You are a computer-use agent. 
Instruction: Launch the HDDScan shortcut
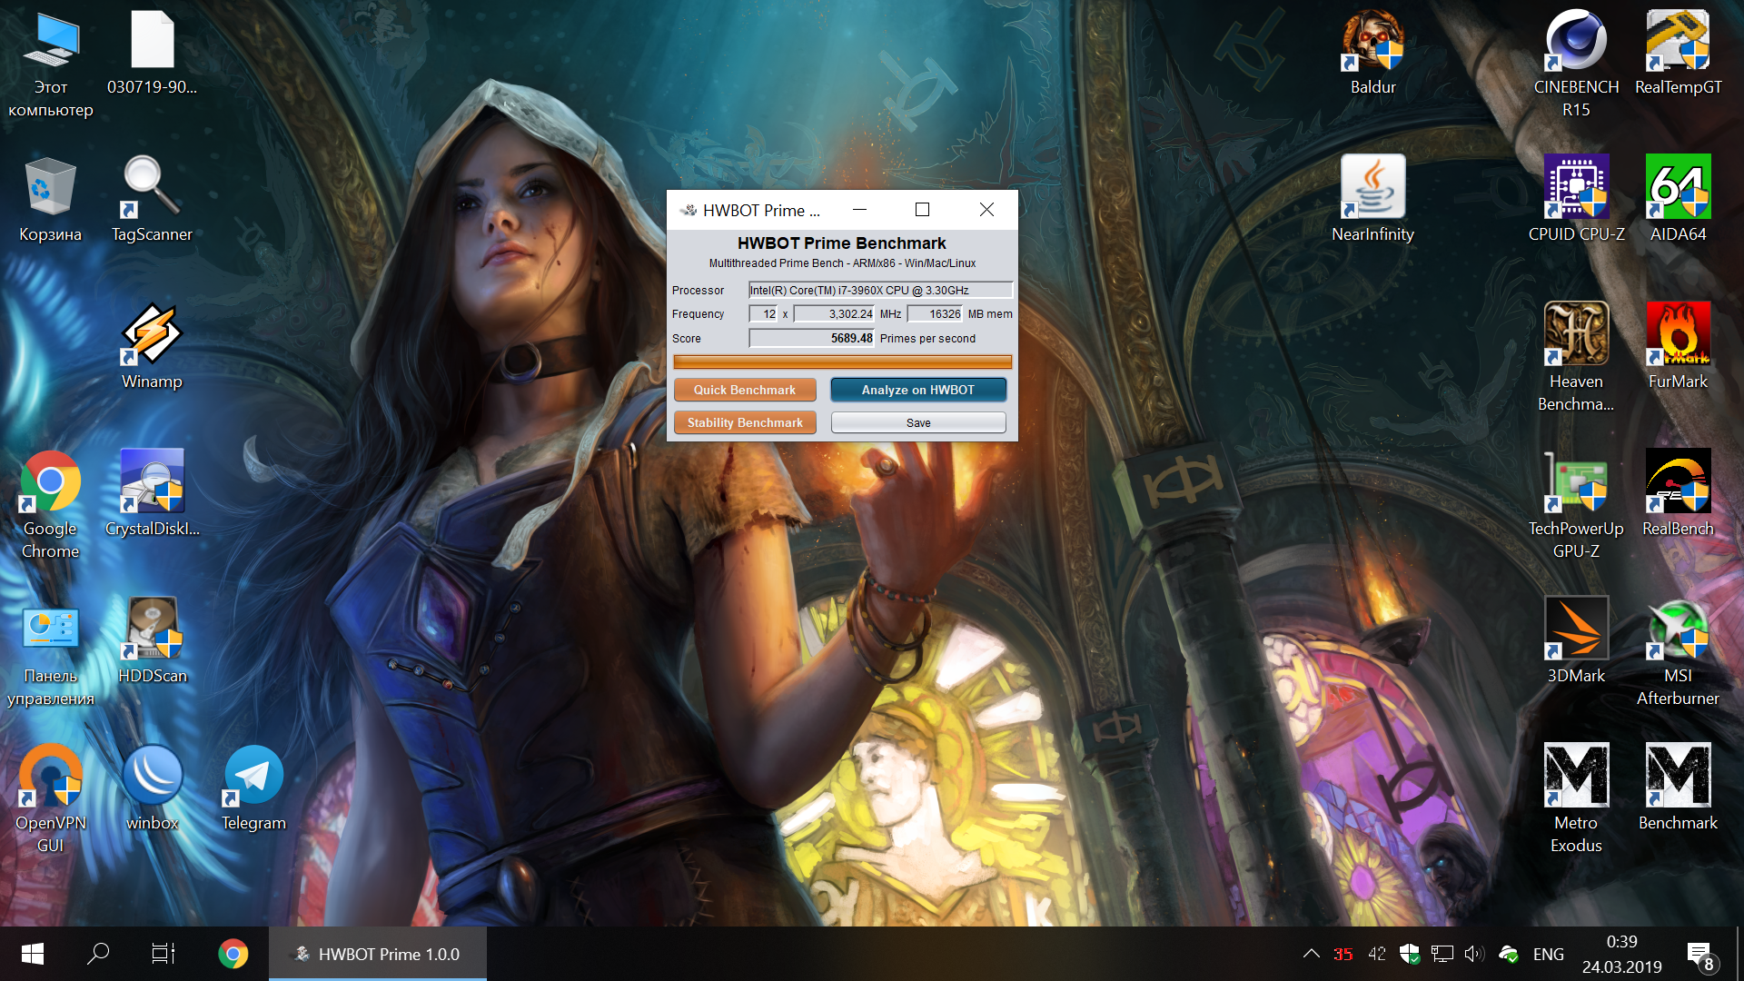[x=152, y=641]
